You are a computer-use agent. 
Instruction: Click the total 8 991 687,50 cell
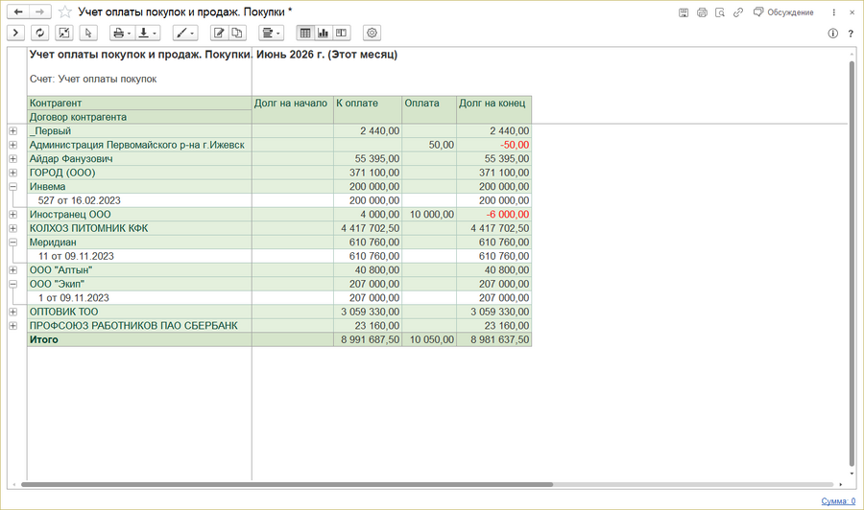click(x=368, y=339)
